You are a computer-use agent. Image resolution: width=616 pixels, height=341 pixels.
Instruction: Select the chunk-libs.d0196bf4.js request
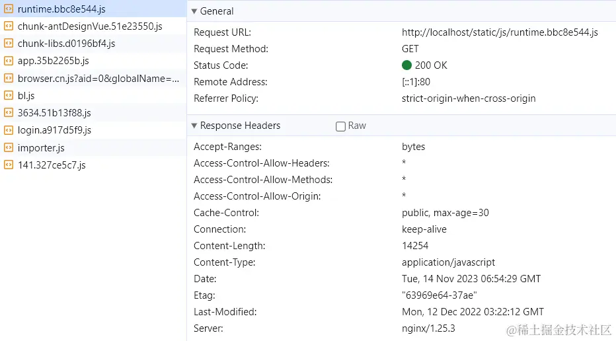(93, 43)
